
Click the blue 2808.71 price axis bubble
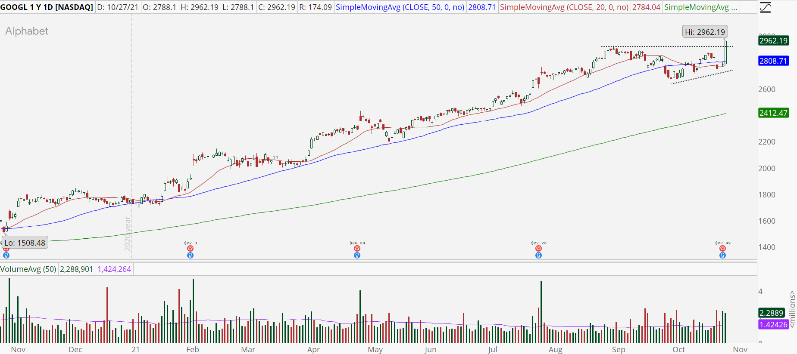tap(774, 61)
